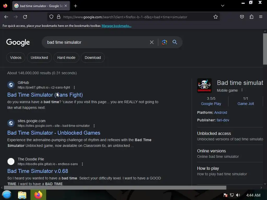Bookmark this page with the star icon
267x200 pixels.
coord(216,17)
